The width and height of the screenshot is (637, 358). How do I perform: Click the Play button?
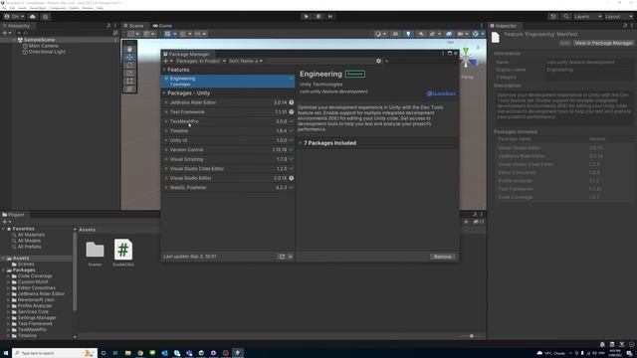point(307,17)
